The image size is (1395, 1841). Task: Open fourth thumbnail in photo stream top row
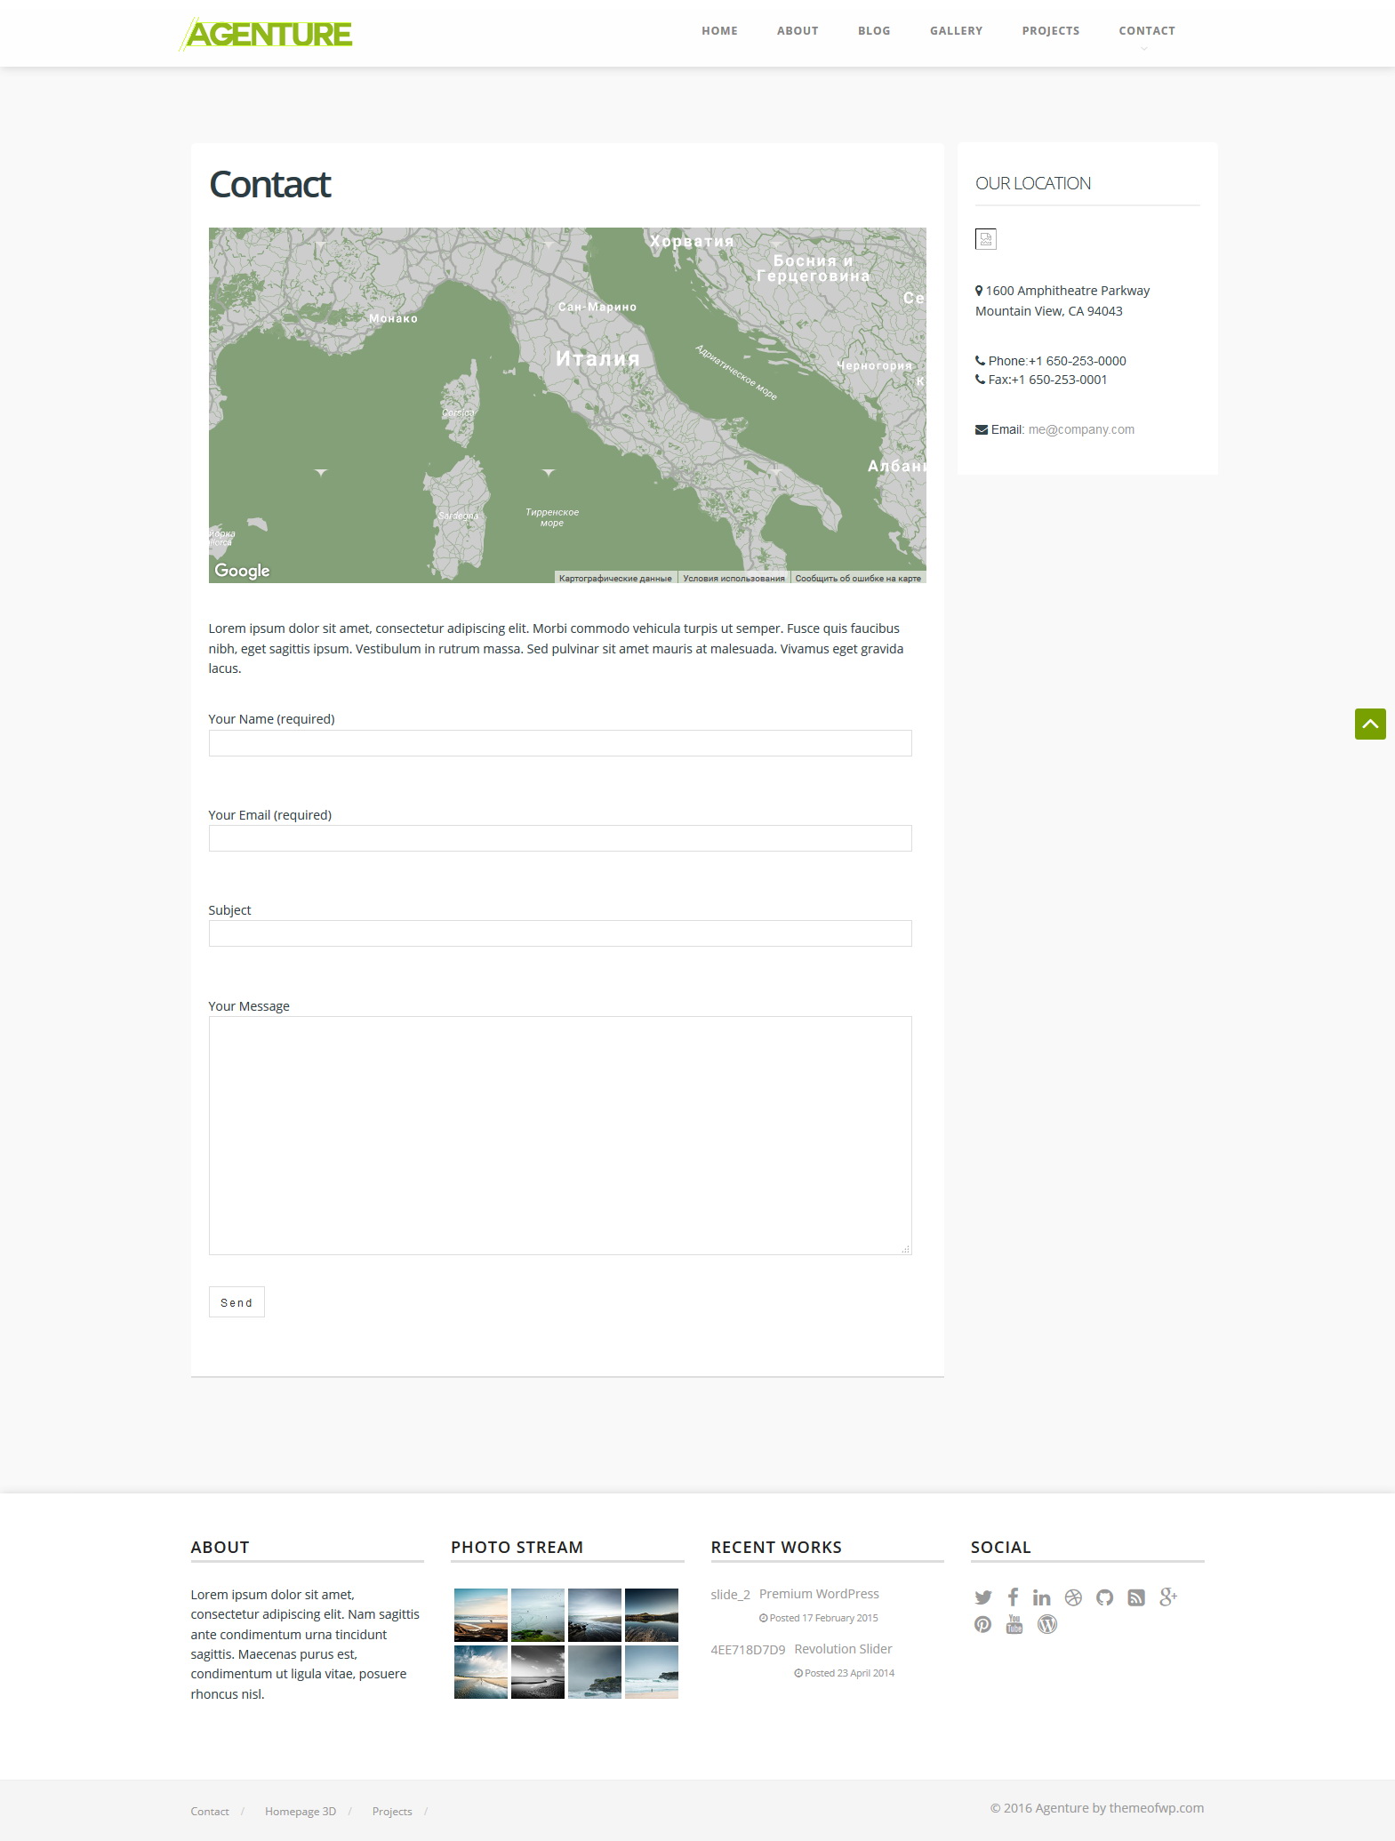(x=652, y=1615)
